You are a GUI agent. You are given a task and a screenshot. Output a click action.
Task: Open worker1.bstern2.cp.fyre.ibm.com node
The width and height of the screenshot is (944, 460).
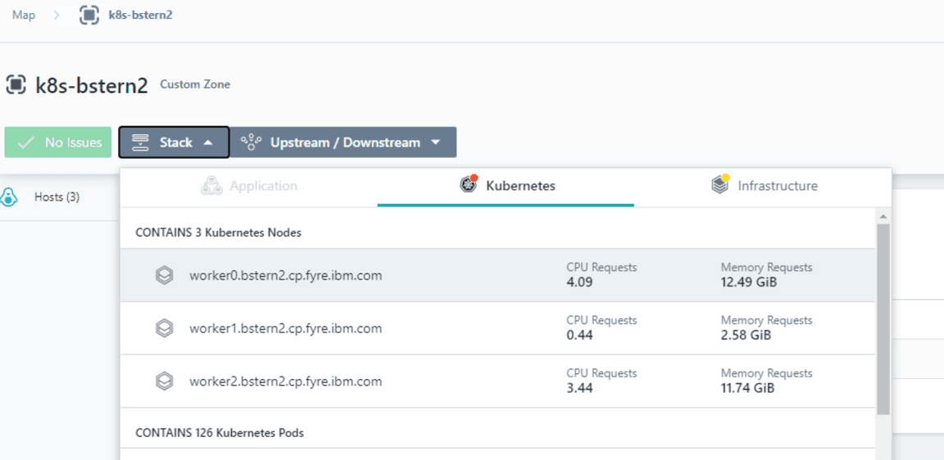tap(285, 329)
